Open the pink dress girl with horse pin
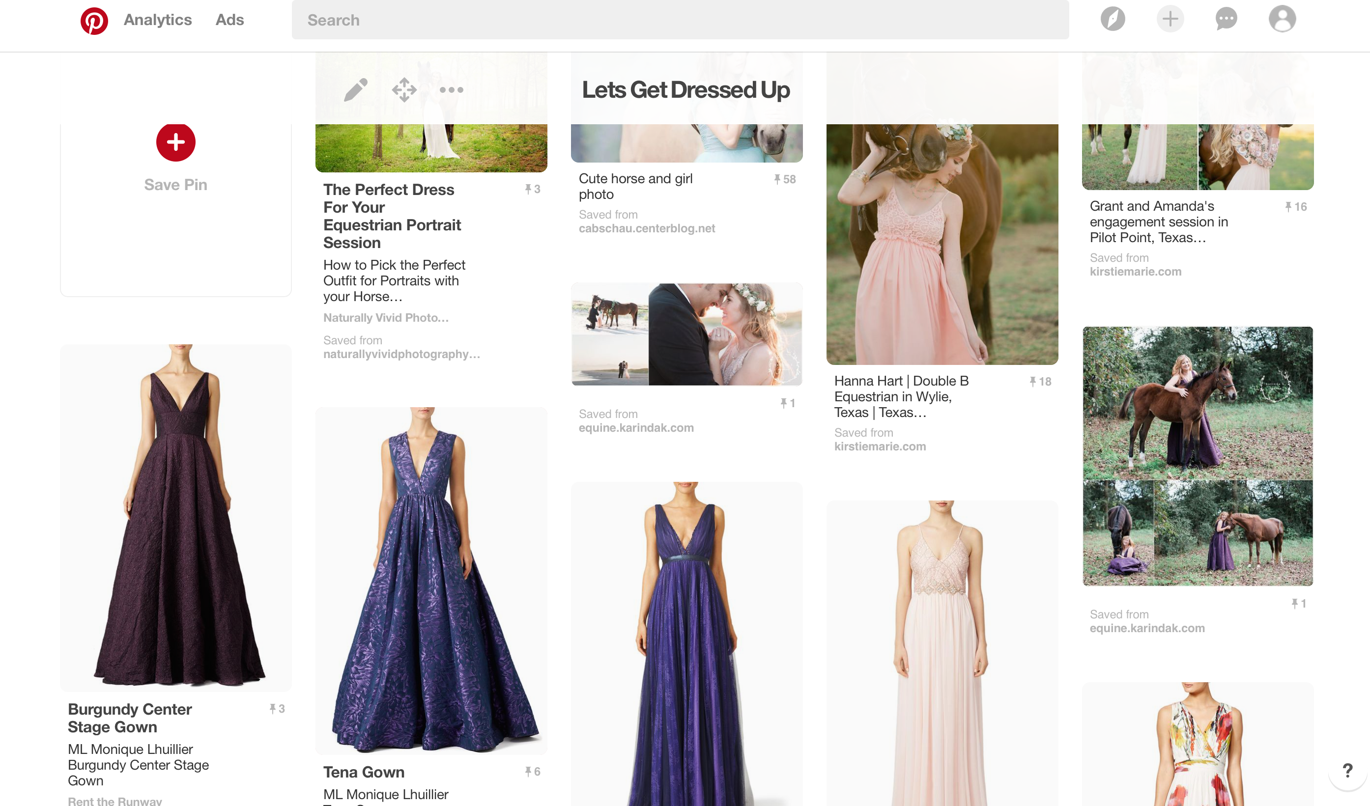Viewport: 1370px width, 806px height. pos(942,245)
